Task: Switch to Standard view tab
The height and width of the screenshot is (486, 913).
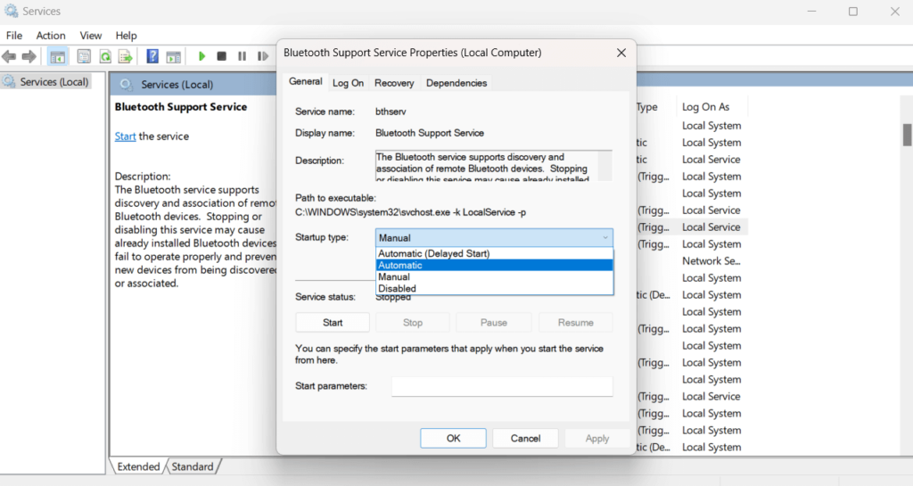Action: pos(193,466)
